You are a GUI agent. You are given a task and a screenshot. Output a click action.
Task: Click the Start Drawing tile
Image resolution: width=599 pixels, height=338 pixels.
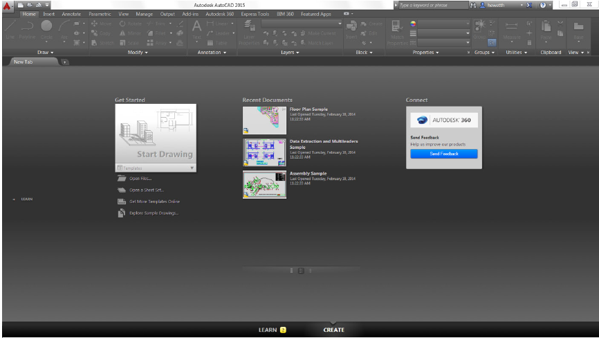coord(156,134)
